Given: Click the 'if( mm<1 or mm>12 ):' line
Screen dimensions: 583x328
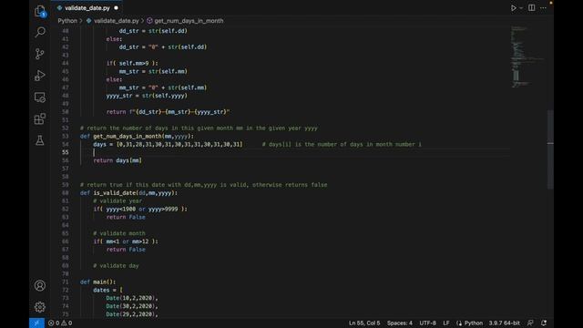Looking at the screenshot, I should tap(126, 241).
